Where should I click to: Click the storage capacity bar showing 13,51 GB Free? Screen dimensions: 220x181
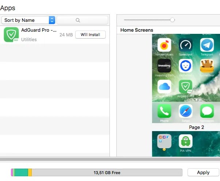[x=97, y=173]
